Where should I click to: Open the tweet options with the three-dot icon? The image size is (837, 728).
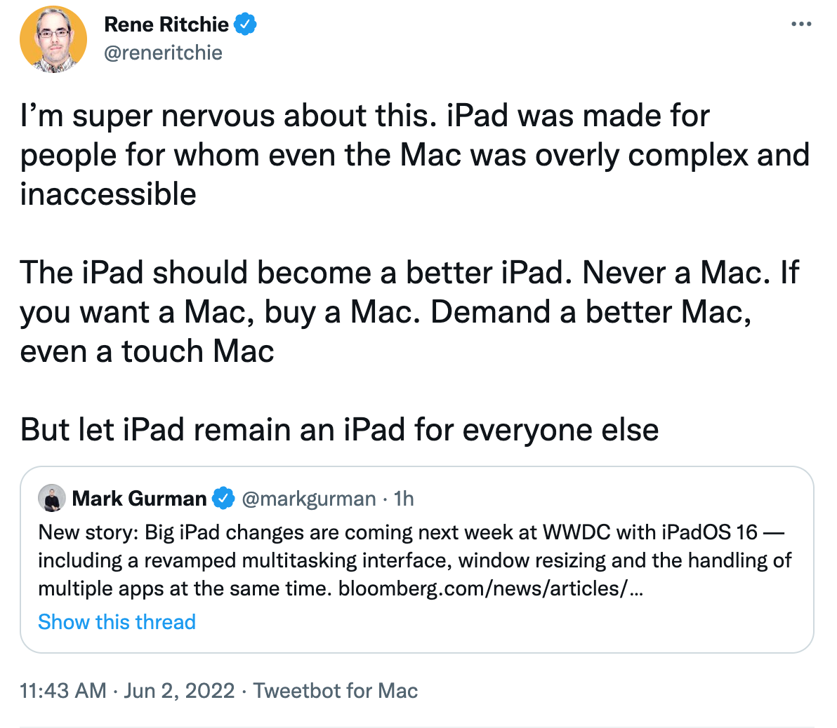pos(800,22)
